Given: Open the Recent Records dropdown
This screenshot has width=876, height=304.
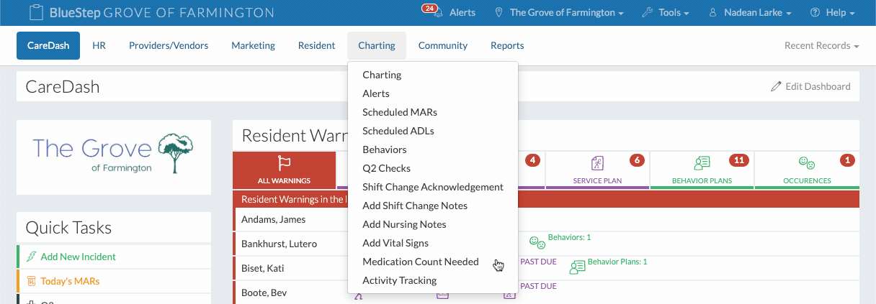Looking at the screenshot, I should point(821,45).
